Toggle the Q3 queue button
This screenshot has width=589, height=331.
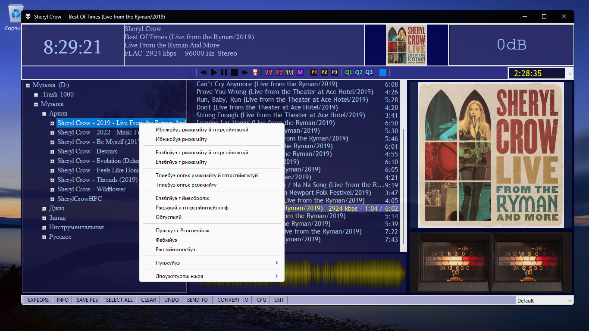pos(369,72)
